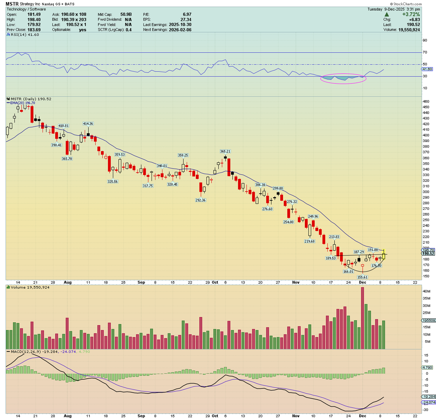Click the tallest volume bar above 40M
Image resolution: width=436 pixels, height=419 pixels.
[362, 318]
